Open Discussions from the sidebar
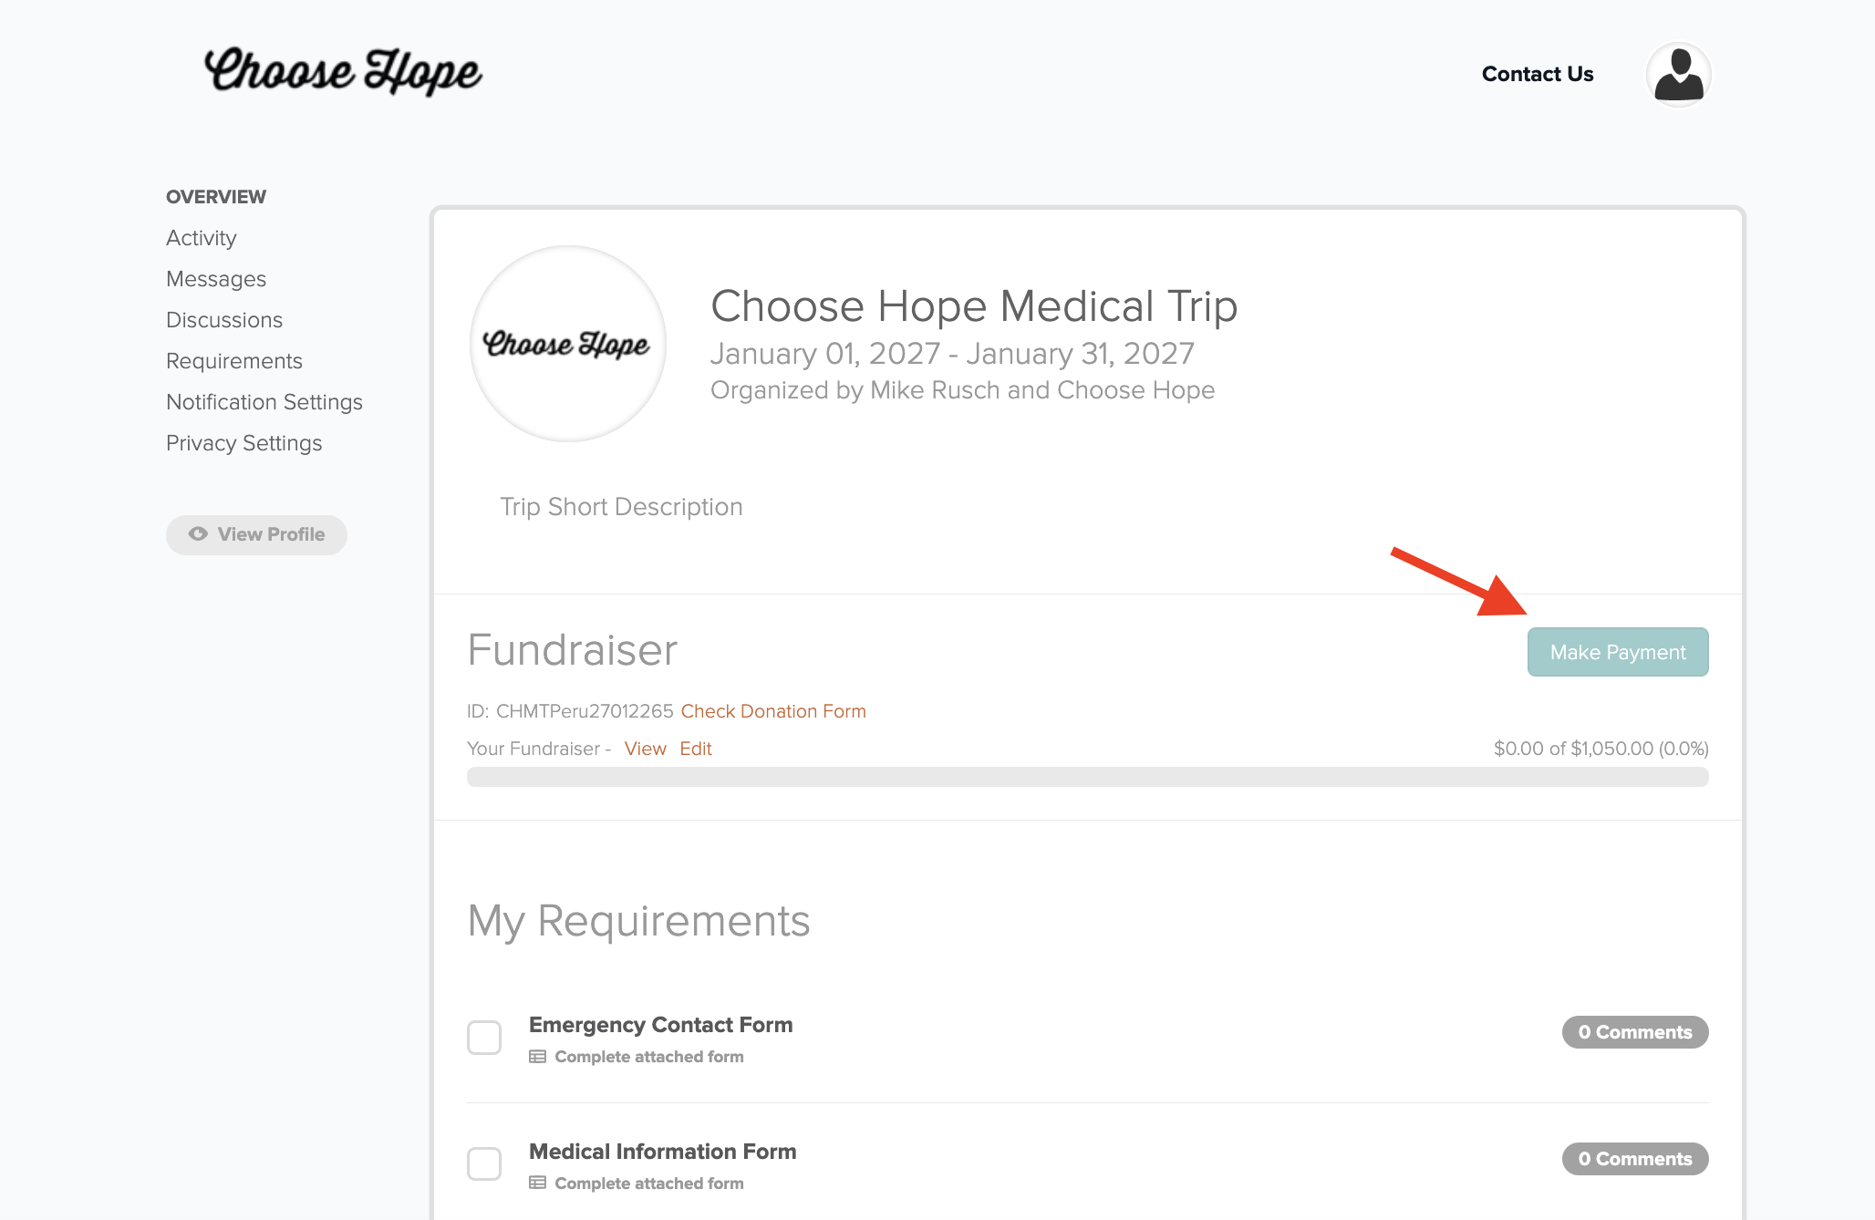Image resolution: width=1875 pixels, height=1220 pixels. coord(224,320)
